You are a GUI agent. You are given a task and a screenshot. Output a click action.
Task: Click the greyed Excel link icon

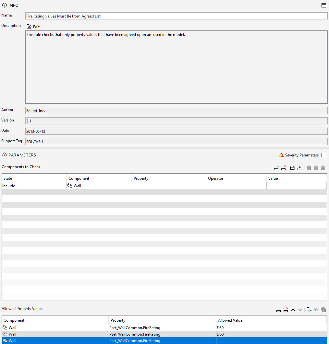point(323,310)
